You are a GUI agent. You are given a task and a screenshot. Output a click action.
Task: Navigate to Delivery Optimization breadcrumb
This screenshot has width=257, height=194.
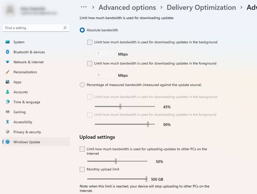201,7
